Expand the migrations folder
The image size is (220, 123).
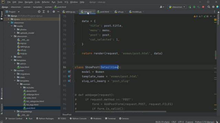click(15, 74)
